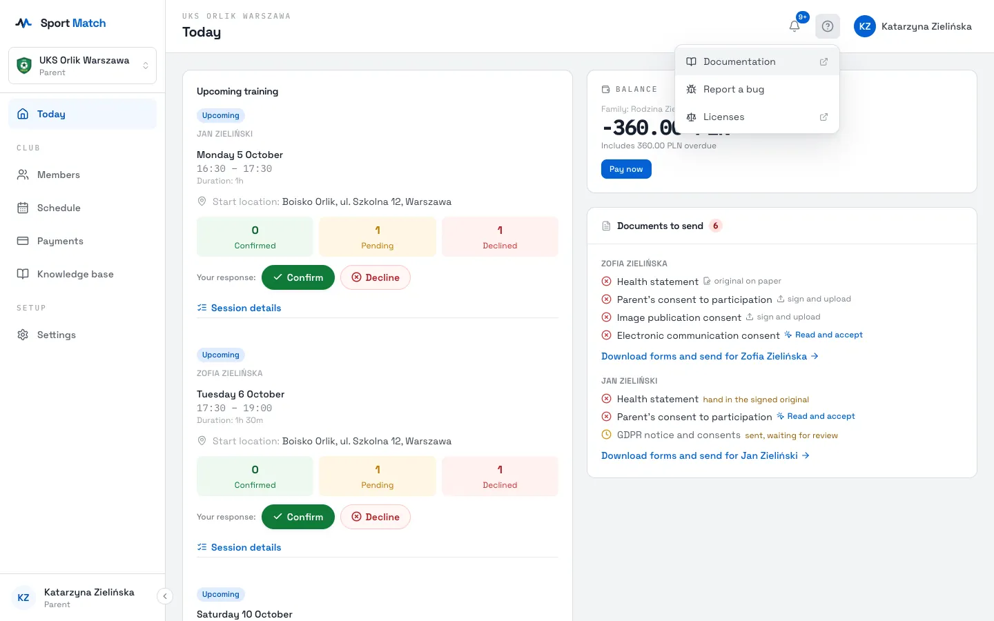Open Members in the sidebar
The height and width of the screenshot is (621, 994).
point(82,175)
